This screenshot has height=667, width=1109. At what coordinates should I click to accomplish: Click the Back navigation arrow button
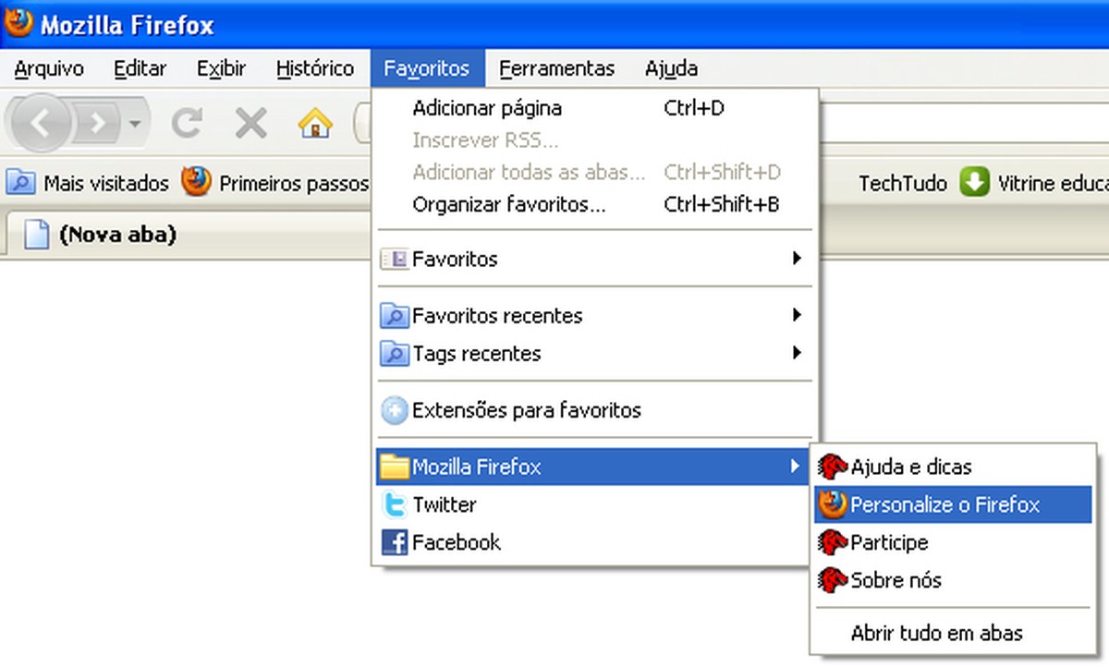point(39,123)
